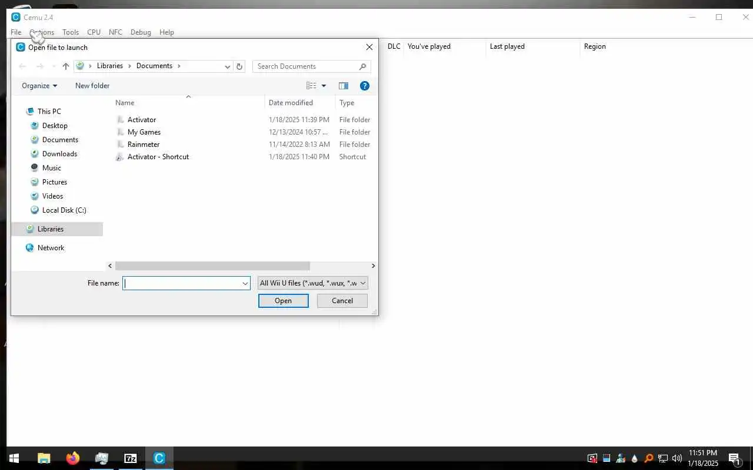The image size is (753, 470).
Task: Click the Cancel button in dialog
Action: [342, 301]
